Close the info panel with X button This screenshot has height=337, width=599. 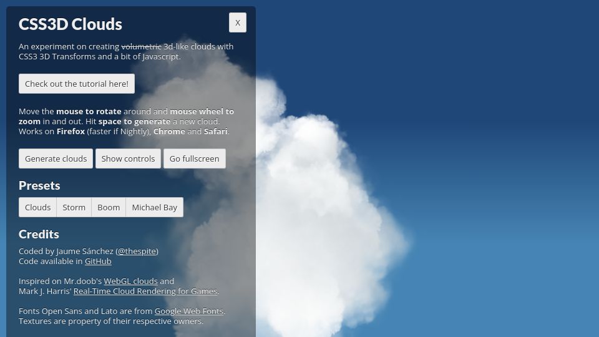point(238,22)
